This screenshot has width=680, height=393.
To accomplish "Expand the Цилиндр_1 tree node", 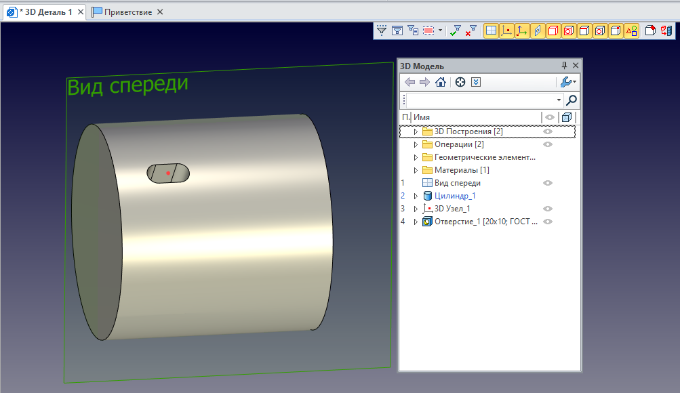I will click(416, 196).
